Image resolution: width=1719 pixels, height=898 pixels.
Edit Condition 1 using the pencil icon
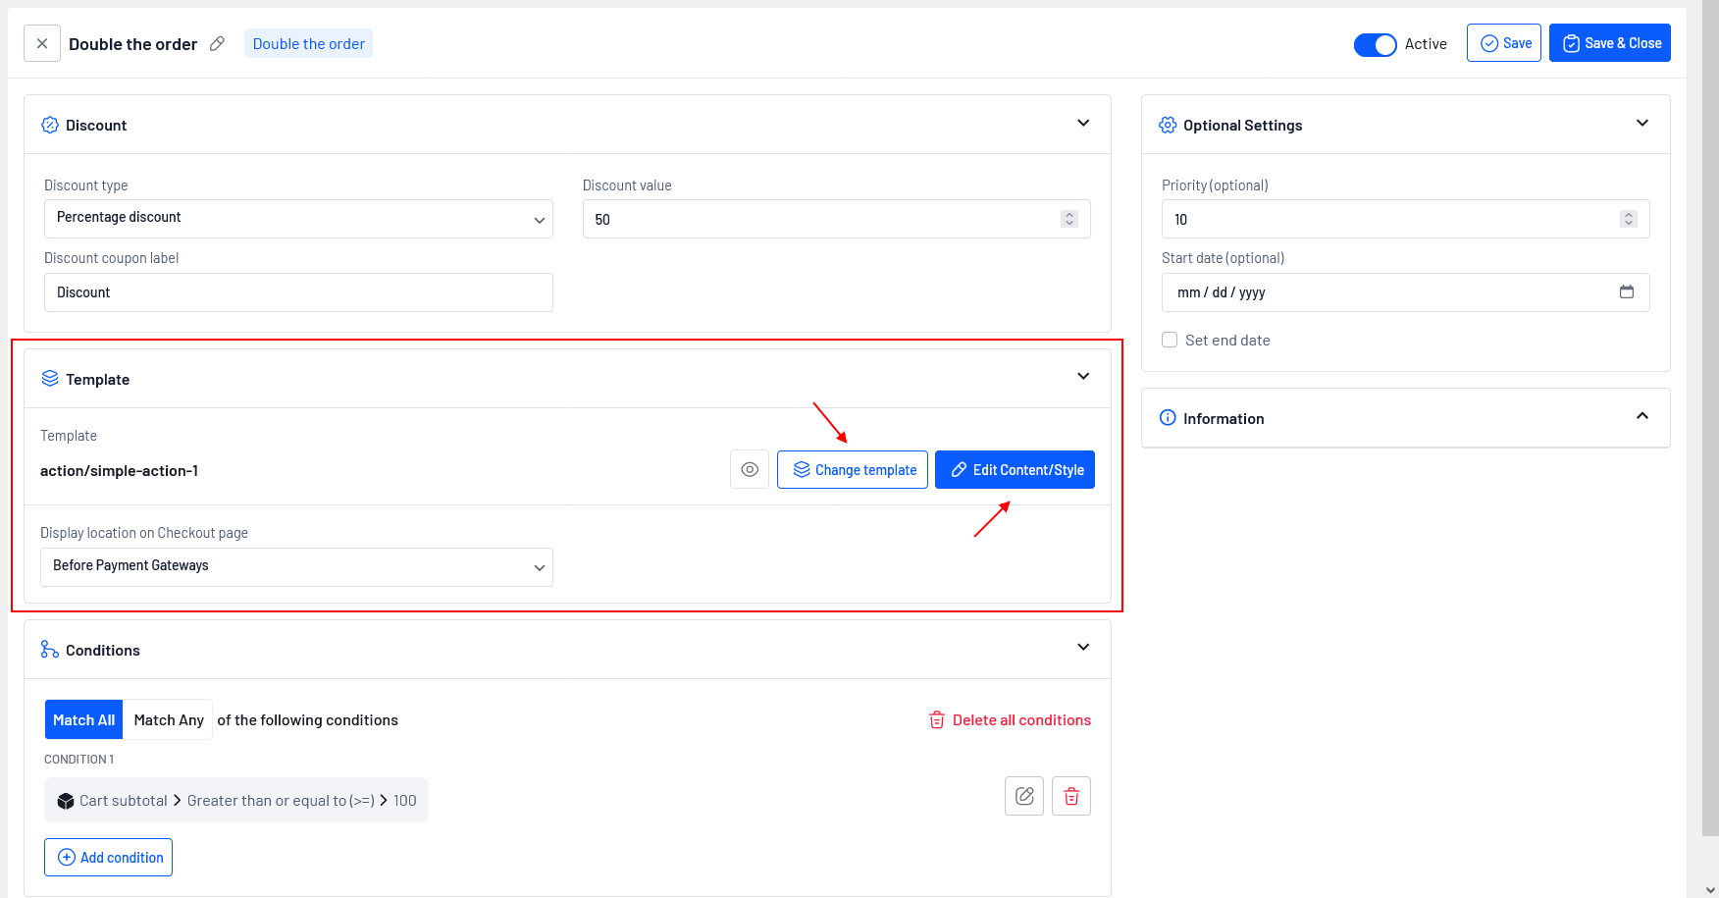tap(1023, 796)
